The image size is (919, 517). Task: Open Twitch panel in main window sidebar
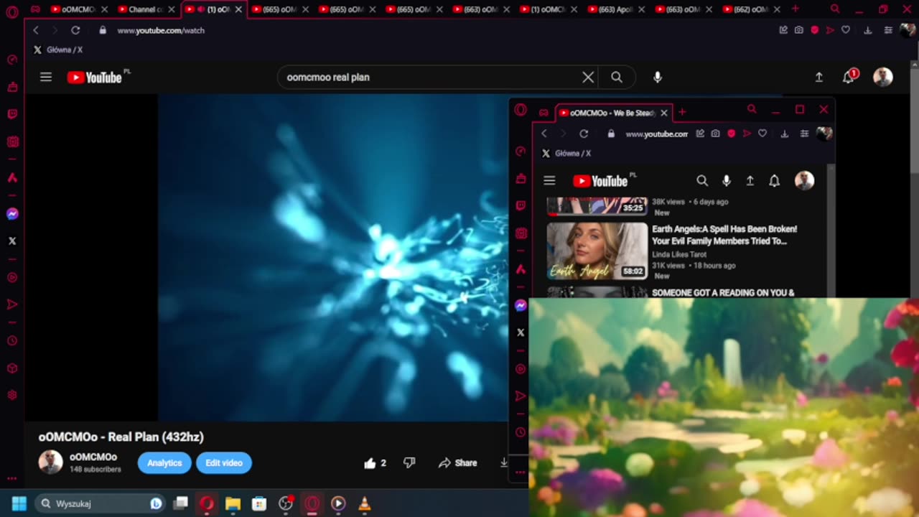pos(12,114)
